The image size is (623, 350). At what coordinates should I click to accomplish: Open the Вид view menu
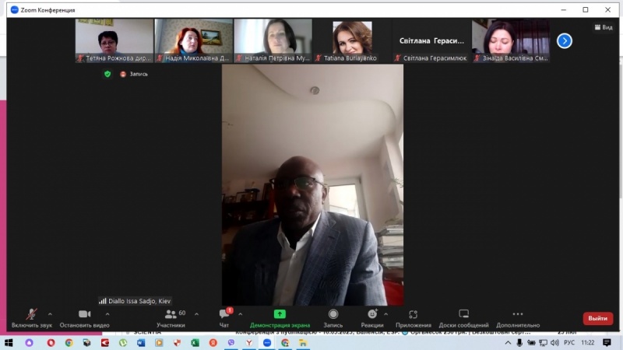tap(604, 26)
